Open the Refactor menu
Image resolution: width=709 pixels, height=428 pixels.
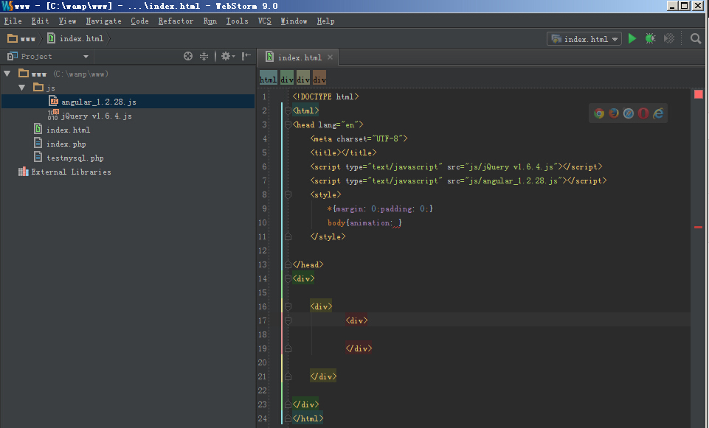[x=176, y=21]
